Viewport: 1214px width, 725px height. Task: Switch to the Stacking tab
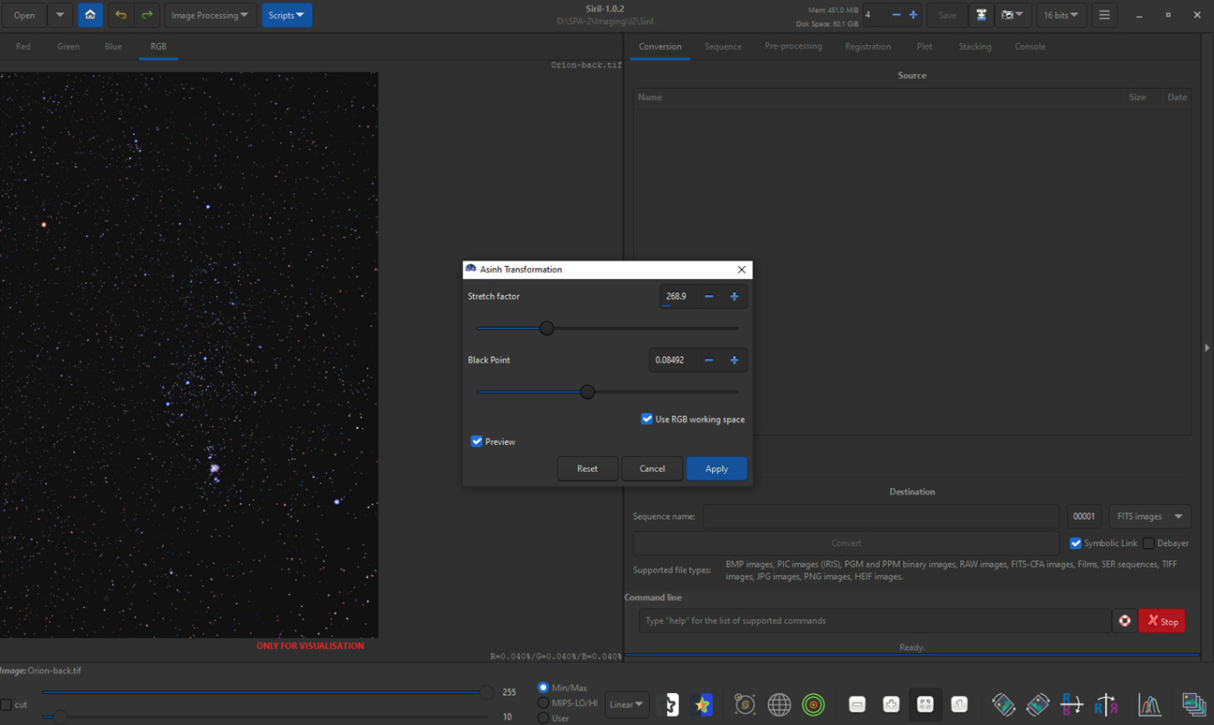click(x=975, y=46)
